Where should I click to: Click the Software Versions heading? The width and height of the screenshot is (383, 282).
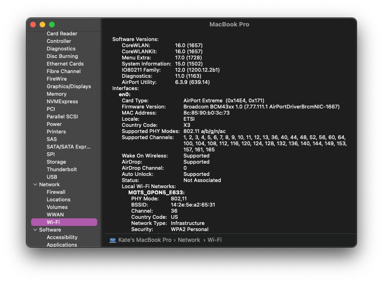click(135, 40)
